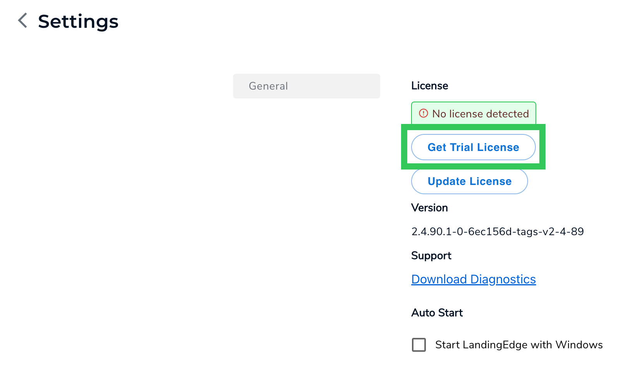Click the No license detected banner
The image size is (621, 368).
473,113
